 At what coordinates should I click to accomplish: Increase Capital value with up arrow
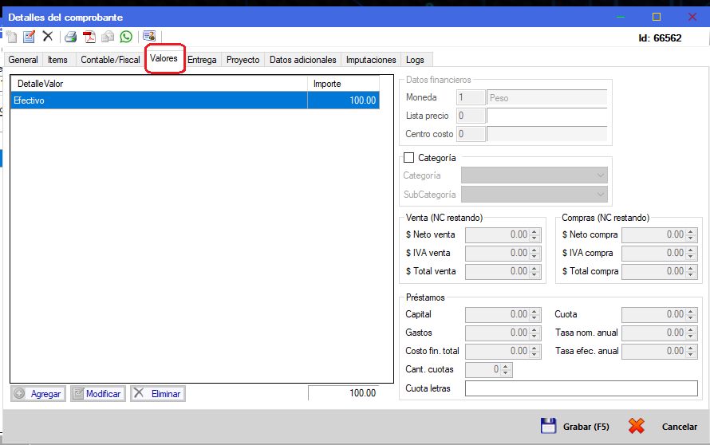534,311
